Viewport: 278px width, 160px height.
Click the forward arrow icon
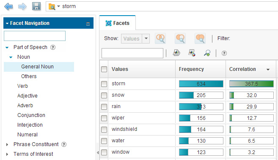coord(22,6)
